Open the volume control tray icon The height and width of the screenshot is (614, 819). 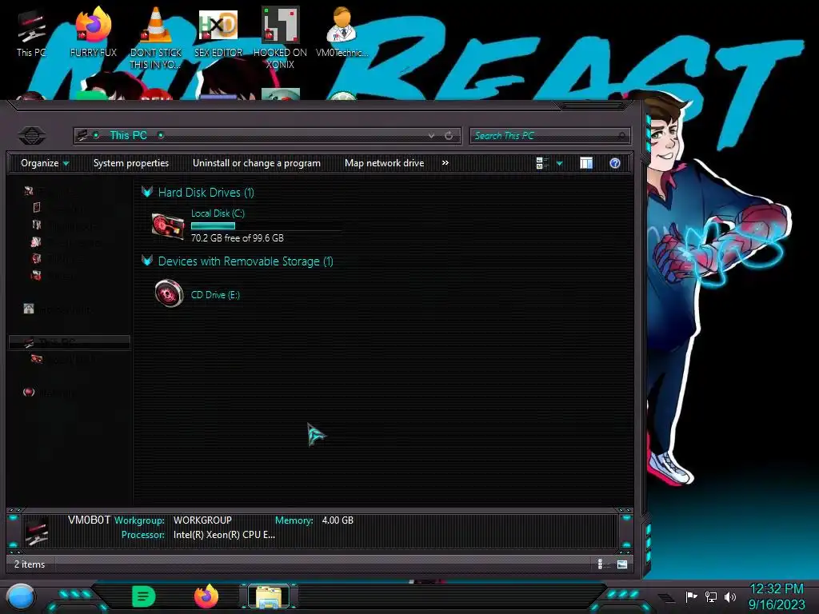pos(730,596)
